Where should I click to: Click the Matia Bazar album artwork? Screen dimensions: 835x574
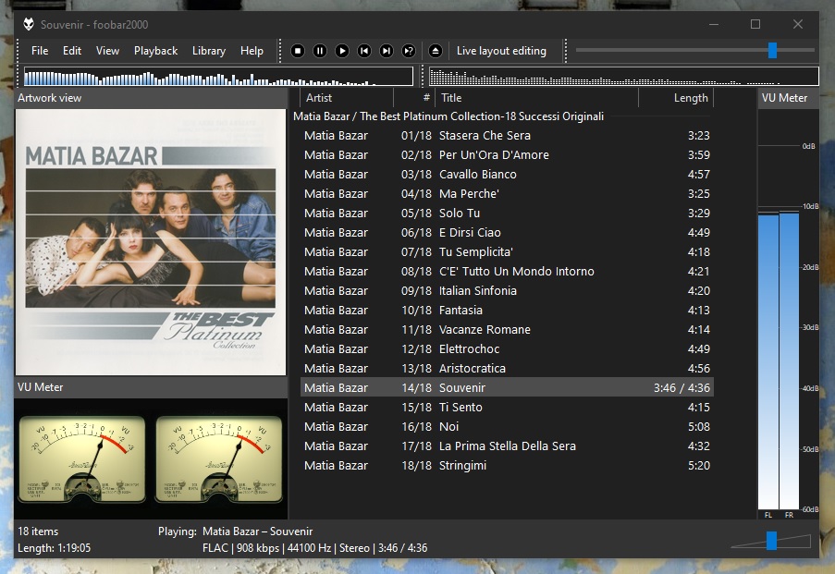[x=151, y=242]
